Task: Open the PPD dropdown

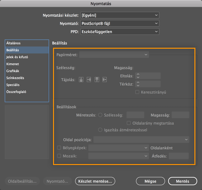Action: tap(120, 32)
